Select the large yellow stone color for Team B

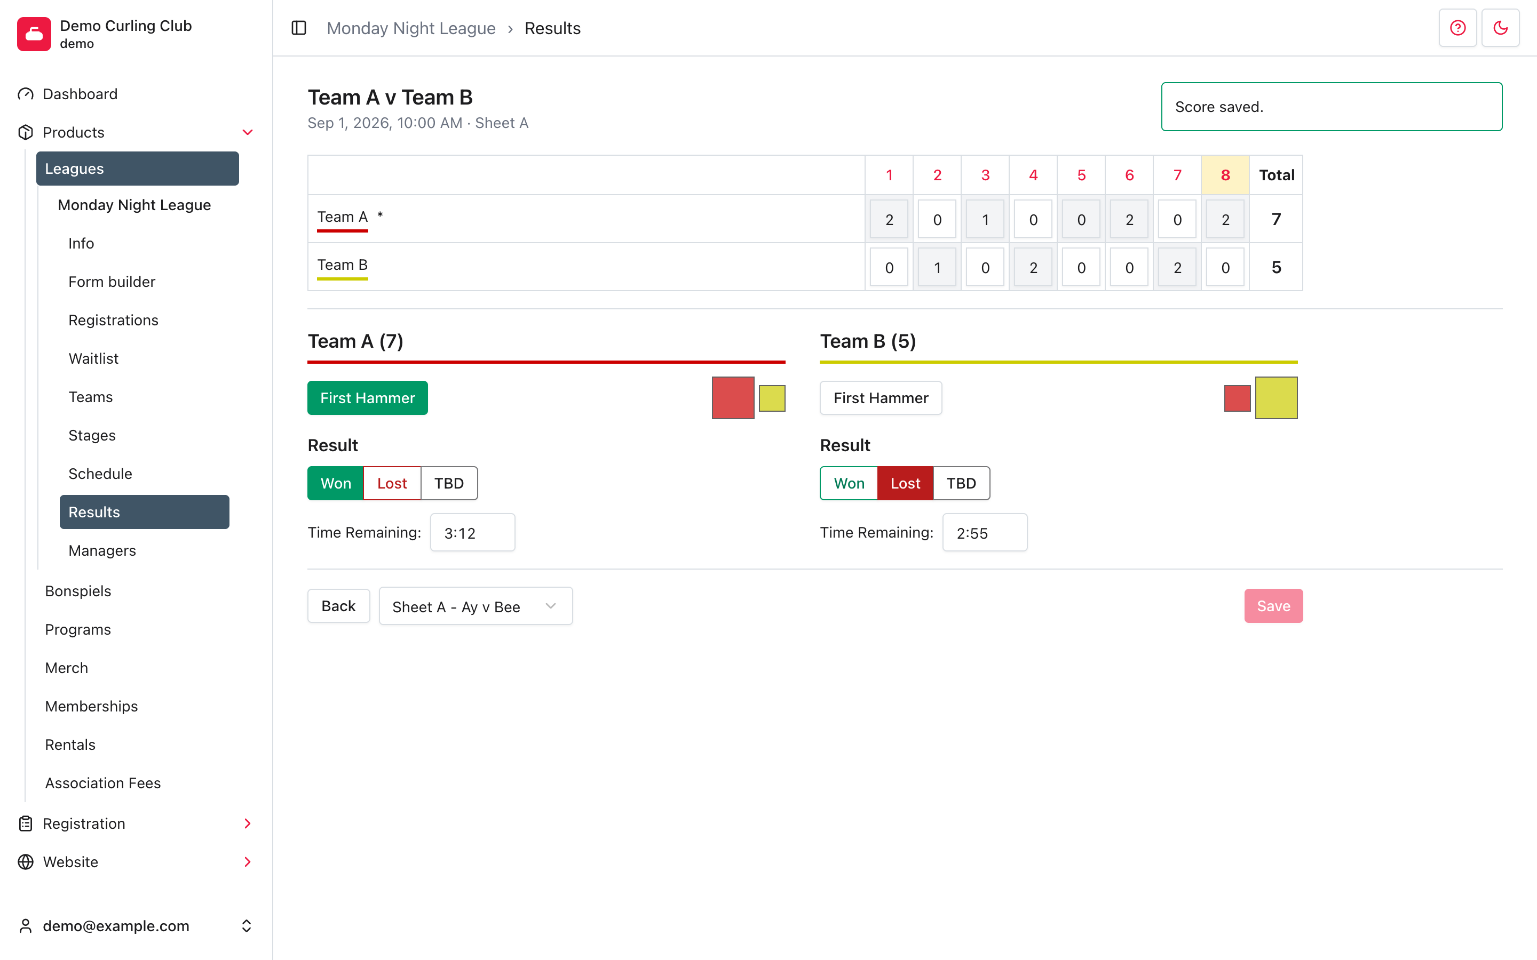click(1276, 398)
